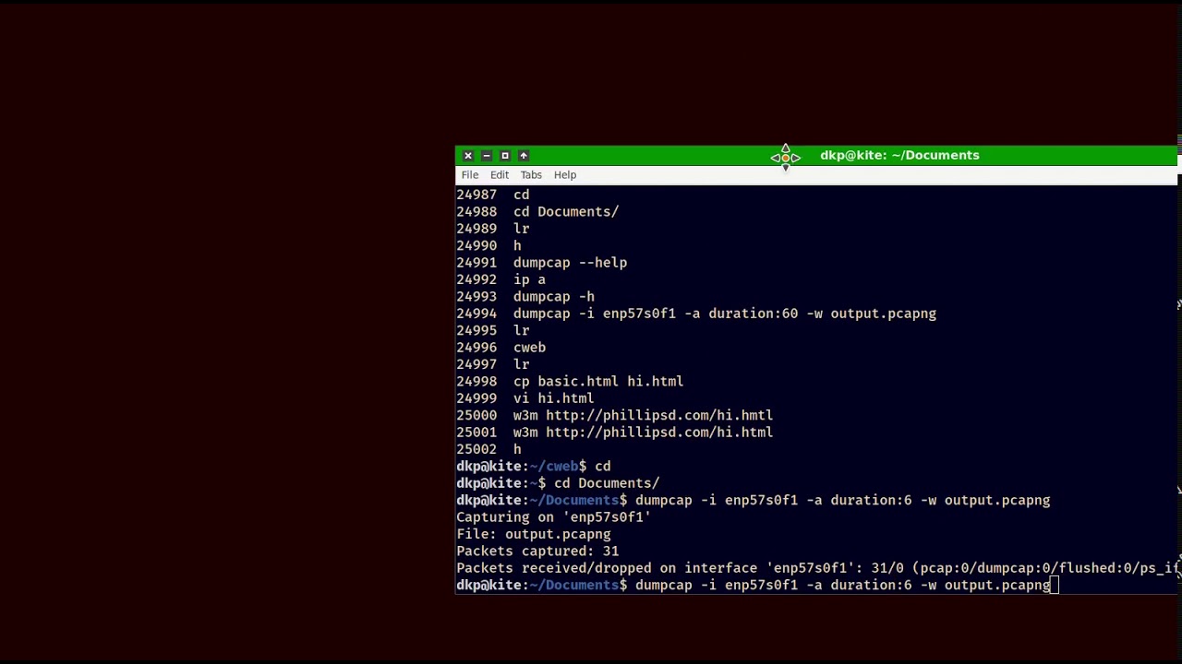Click the up-arrow shade button in titlebar
This screenshot has width=1182, height=664.
tap(524, 156)
